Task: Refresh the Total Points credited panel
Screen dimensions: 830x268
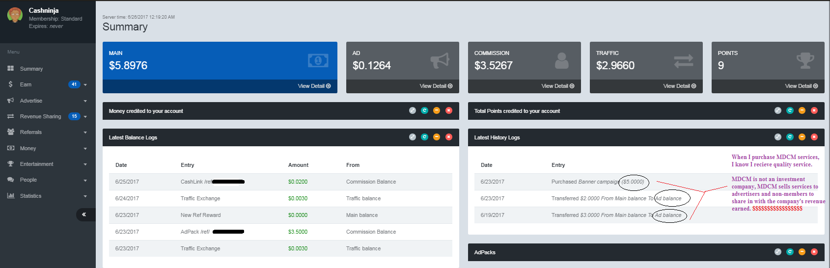Action: coord(790,110)
